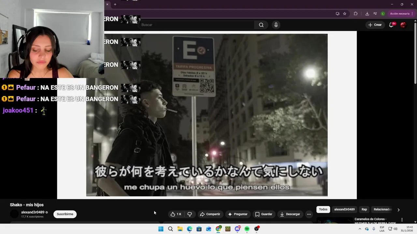Click Acción necesaria browser menu button
Image resolution: width=417 pixels, height=234 pixels.
[x=401, y=14]
